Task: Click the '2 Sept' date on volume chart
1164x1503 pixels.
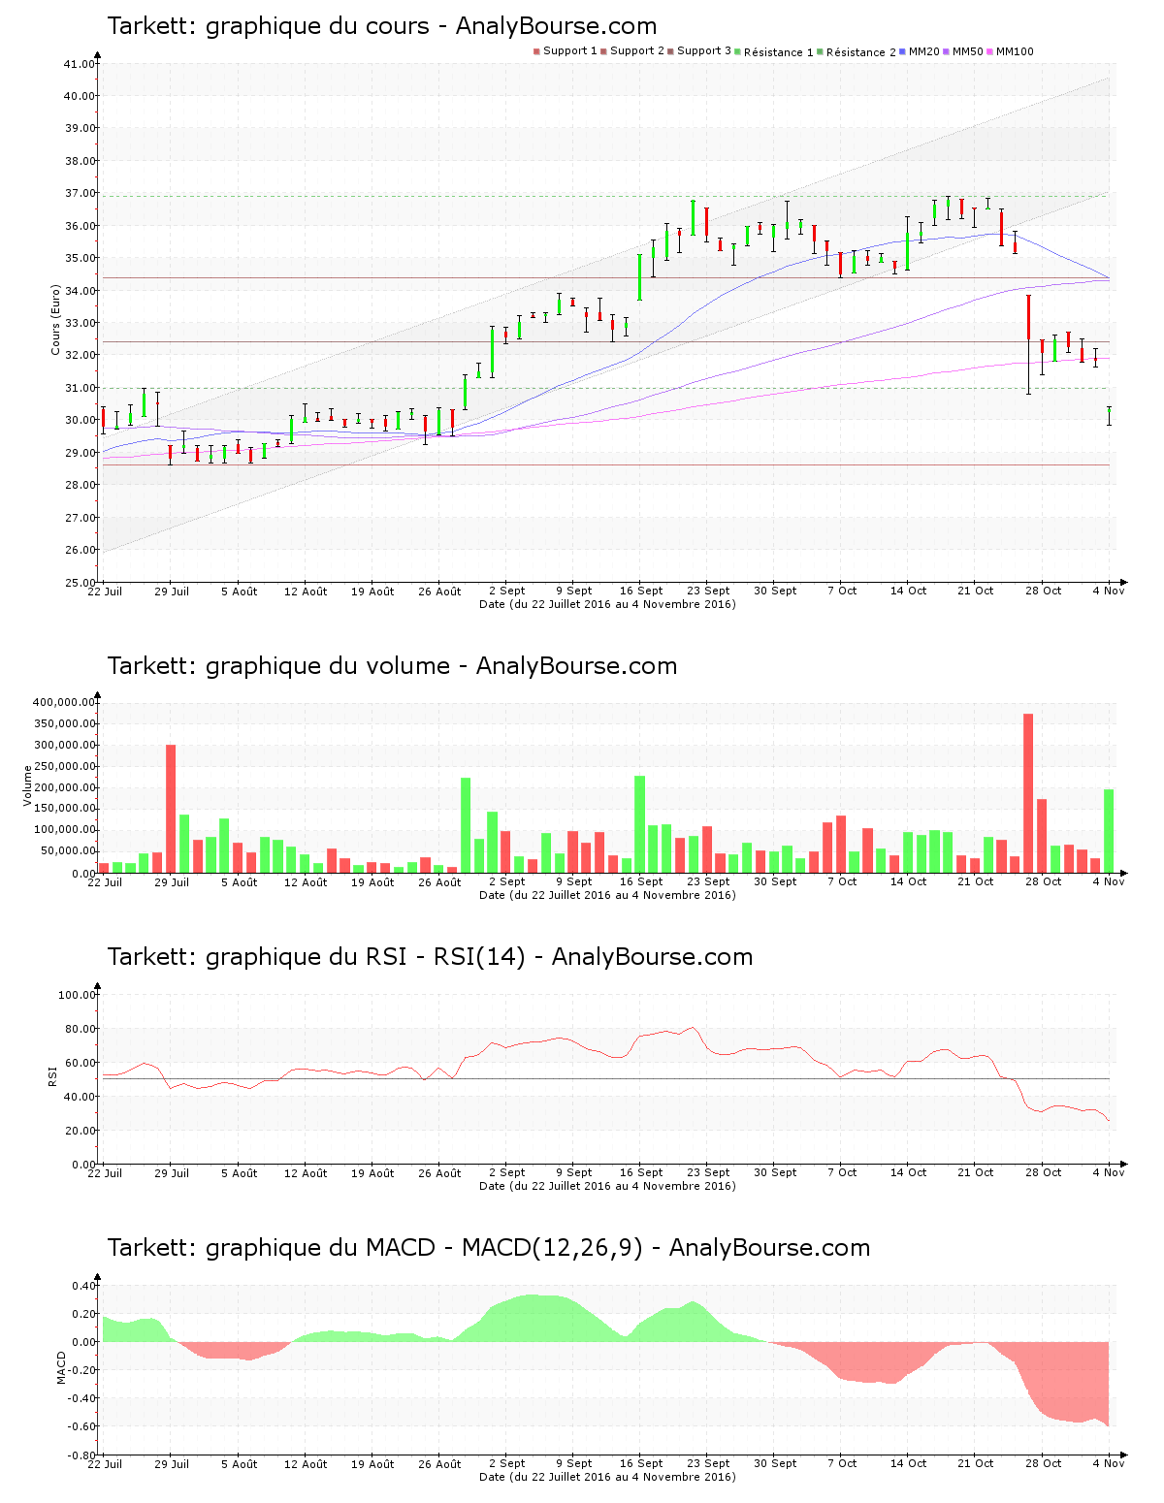Action: point(506,882)
